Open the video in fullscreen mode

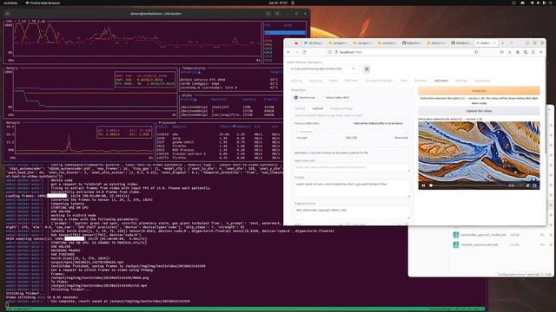535,185
